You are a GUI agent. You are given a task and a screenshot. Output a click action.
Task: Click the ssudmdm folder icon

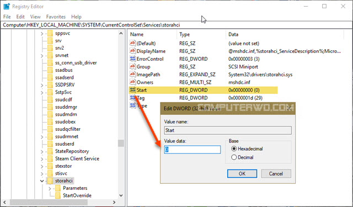pos(50,114)
